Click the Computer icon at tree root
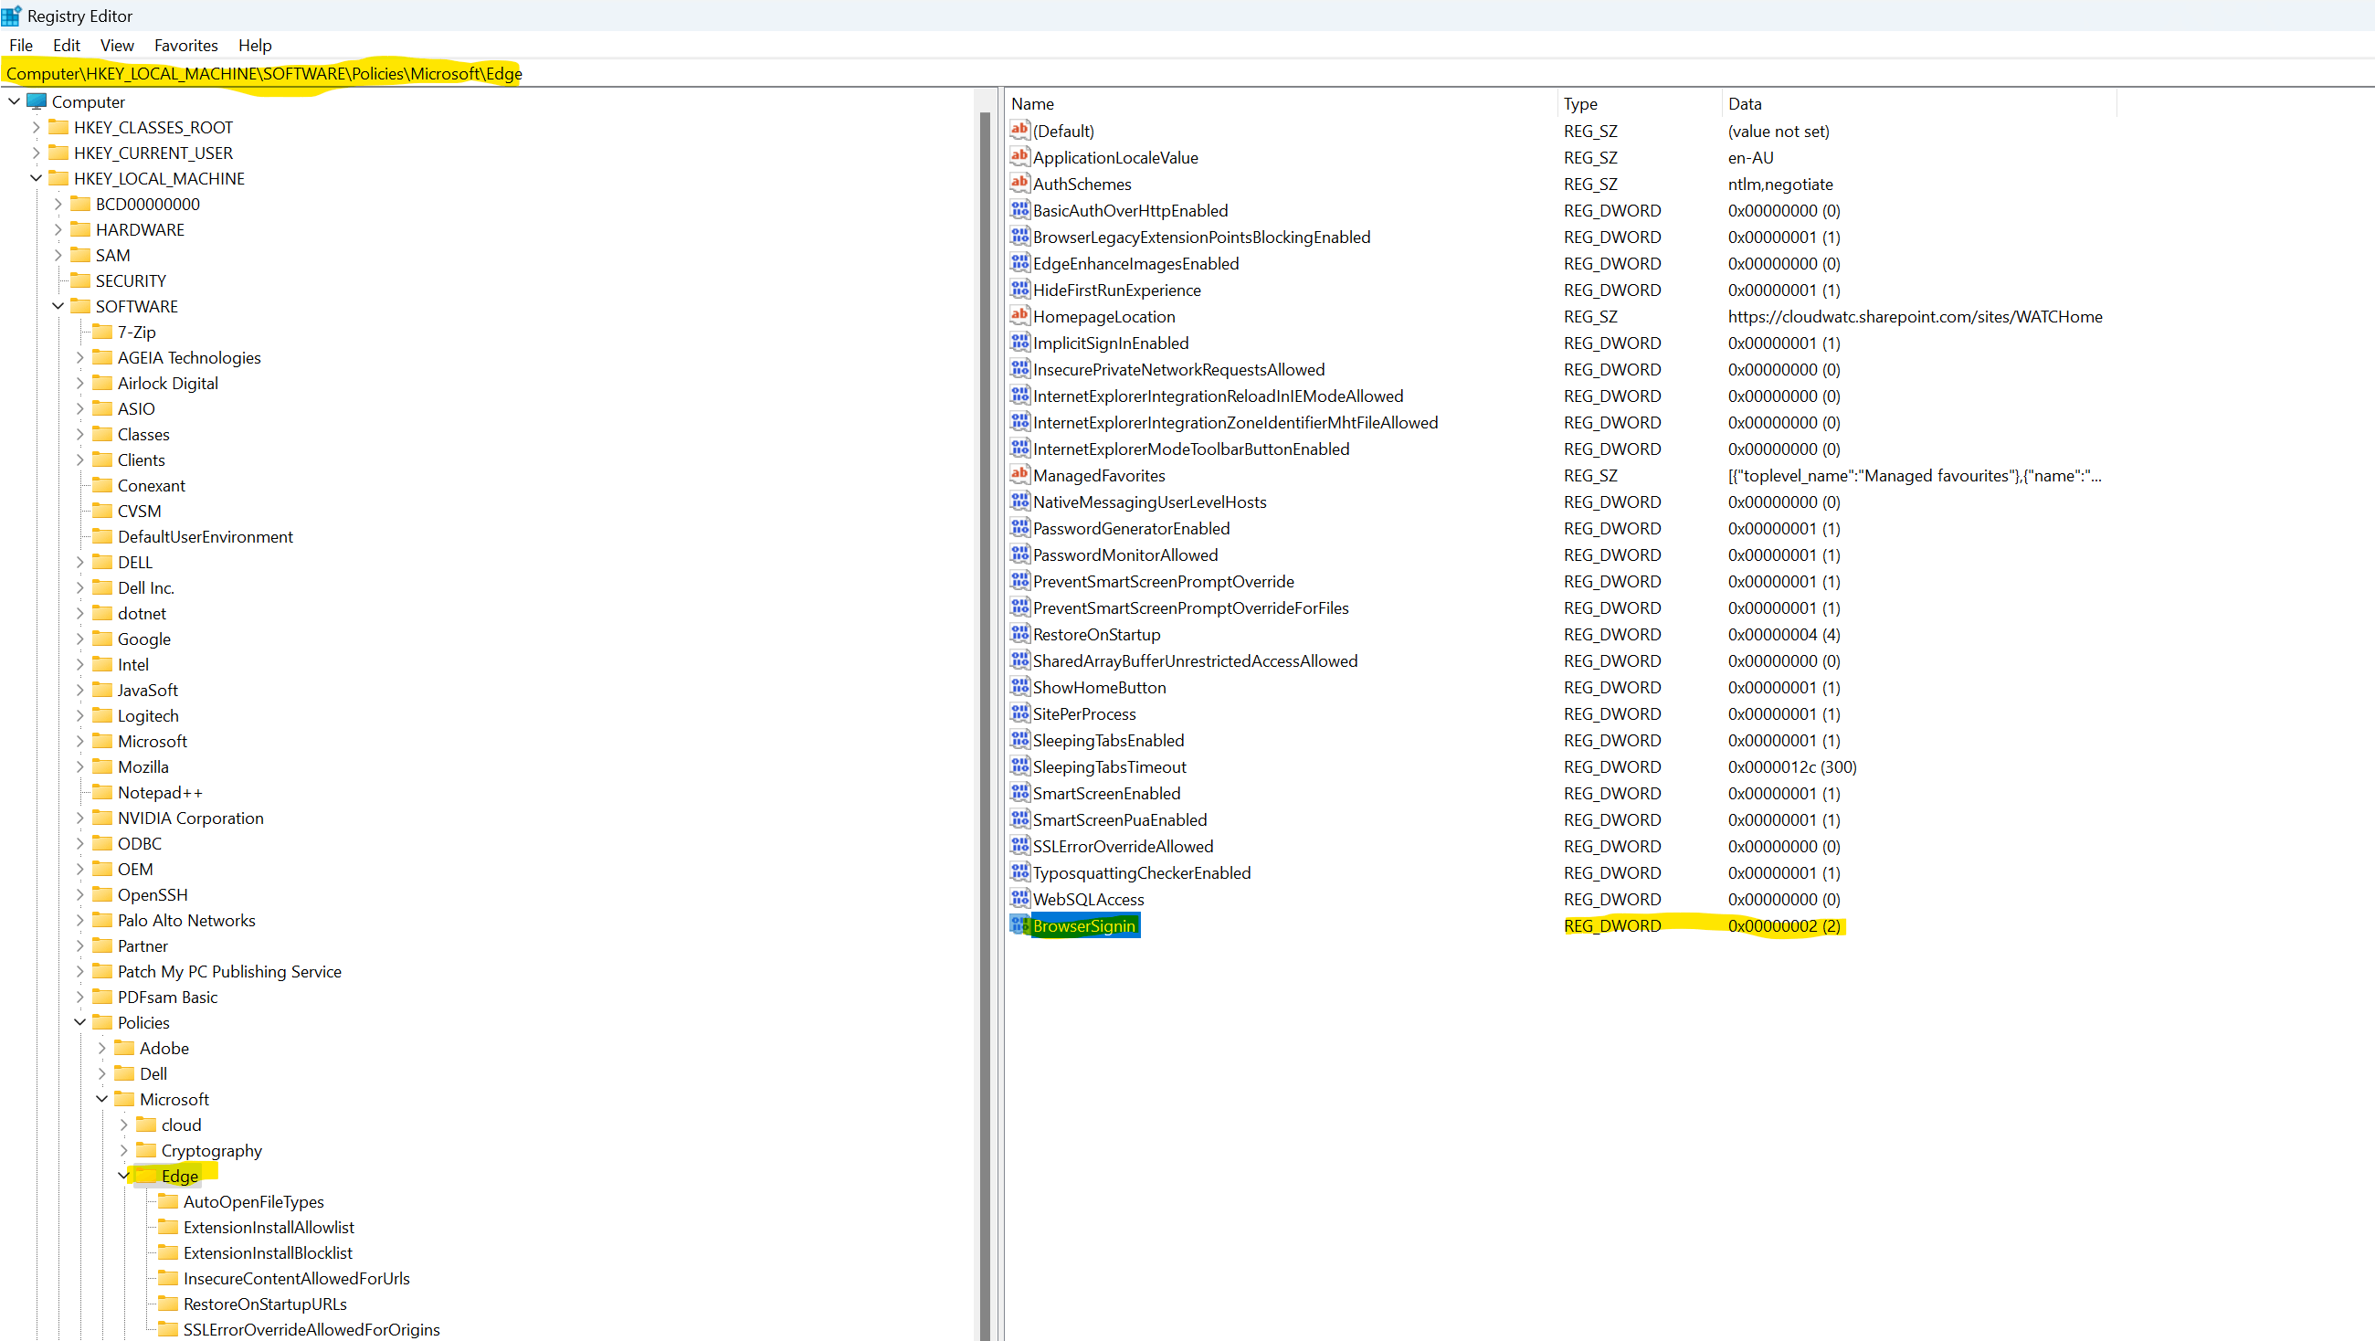This screenshot has height=1341, width=2375. (x=37, y=101)
